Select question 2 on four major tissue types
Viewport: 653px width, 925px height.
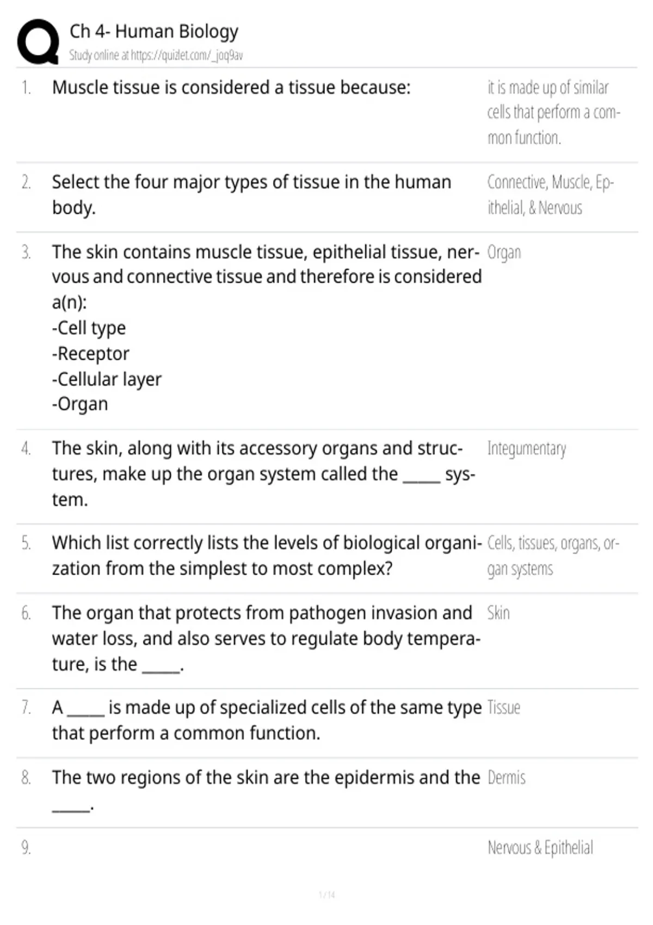251,194
